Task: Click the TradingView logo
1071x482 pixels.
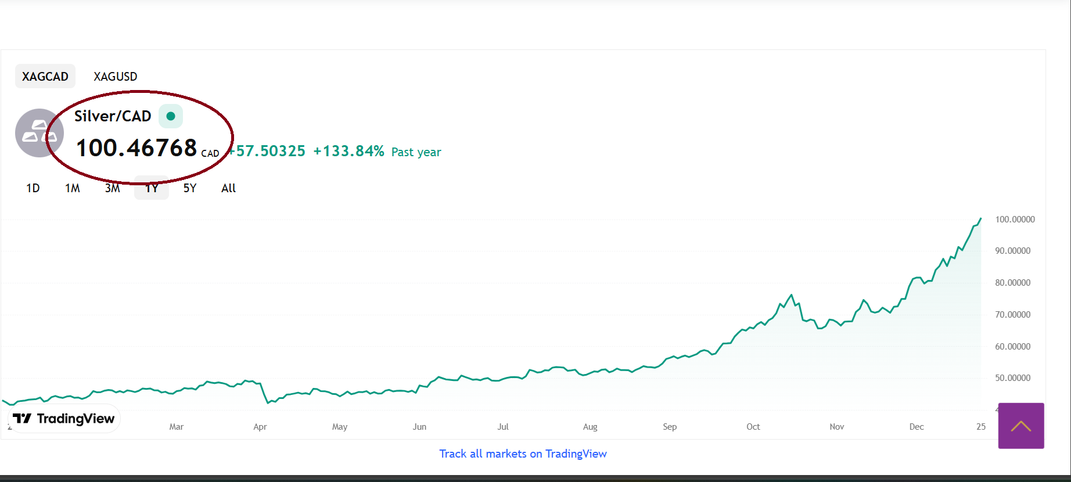Action: point(64,419)
